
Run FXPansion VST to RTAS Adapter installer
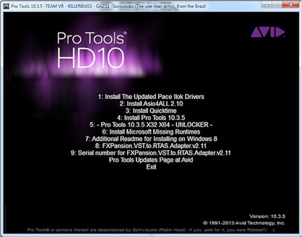tap(151, 146)
